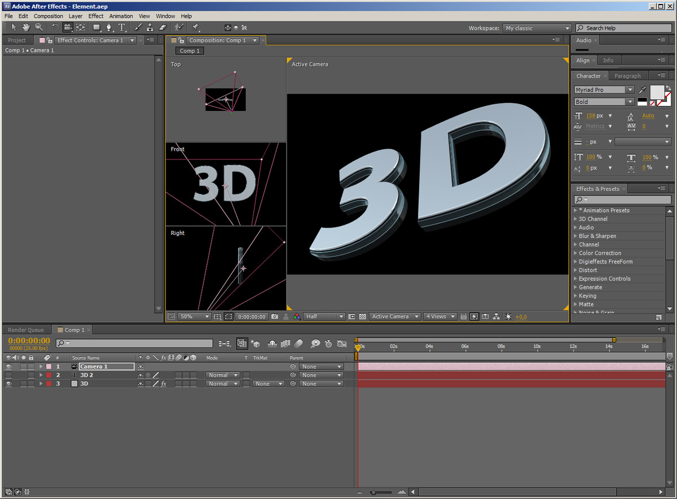Show the 3D 2 text layer
Image resolution: width=677 pixels, height=499 pixels.
(8, 375)
